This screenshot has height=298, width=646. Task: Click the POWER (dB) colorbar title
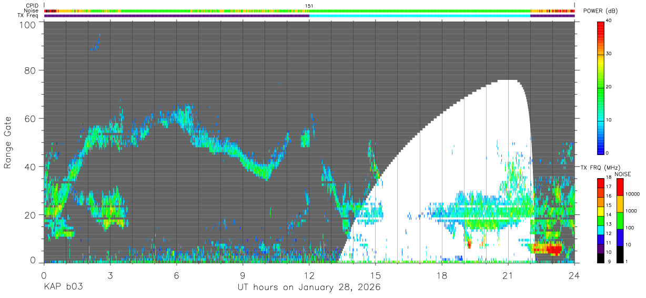point(601,11)
